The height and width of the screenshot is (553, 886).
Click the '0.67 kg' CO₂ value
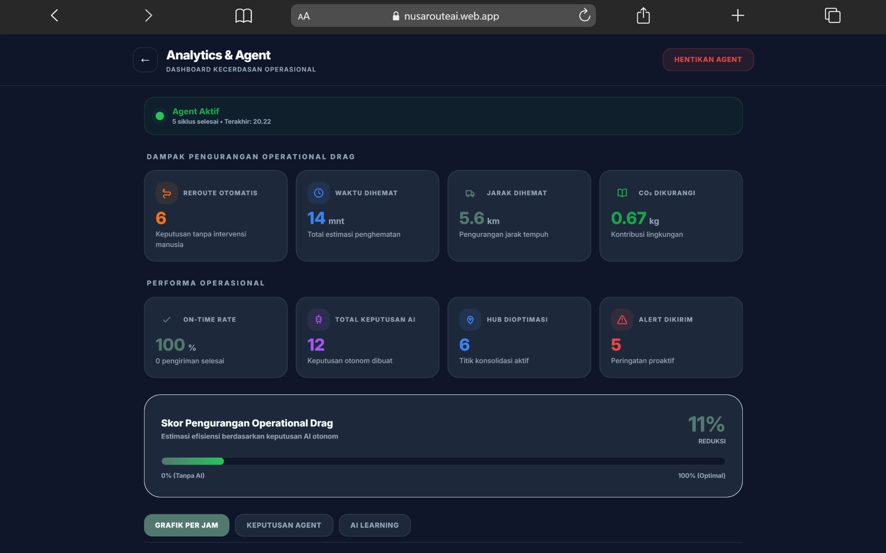[x=635, y=219]
